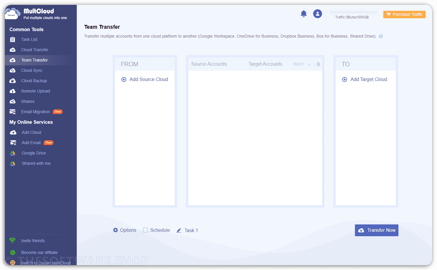Click the Add Cloud plus-cloud icon
The height and width of the screenshot is (270, 437).
coord(13,132)
